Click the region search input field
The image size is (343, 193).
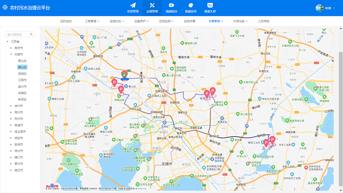point(17,34)
